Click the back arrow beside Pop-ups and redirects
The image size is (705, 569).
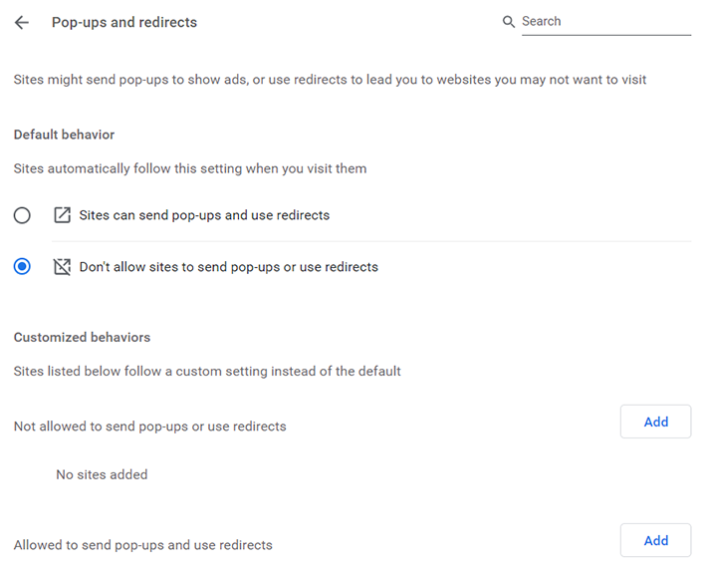22,22
